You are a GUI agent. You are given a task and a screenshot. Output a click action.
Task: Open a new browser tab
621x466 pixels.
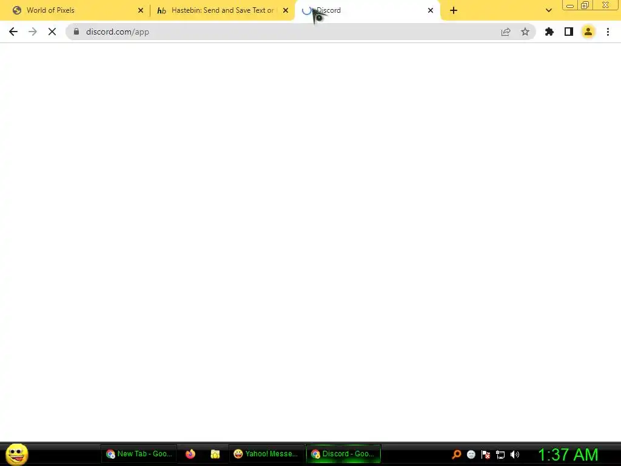[454, 10]
